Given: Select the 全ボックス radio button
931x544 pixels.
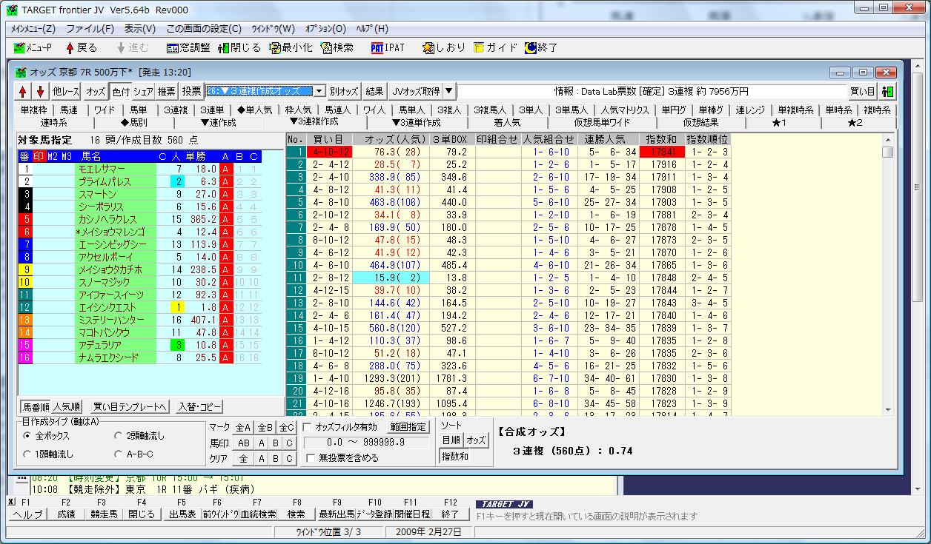Looking at the screenshot, I should pyautogui.click(x=27, y=436).
